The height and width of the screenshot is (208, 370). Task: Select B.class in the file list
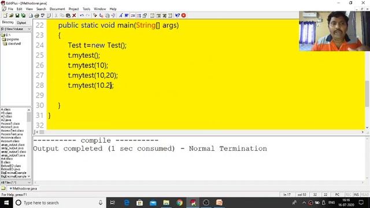pos(6,162)
